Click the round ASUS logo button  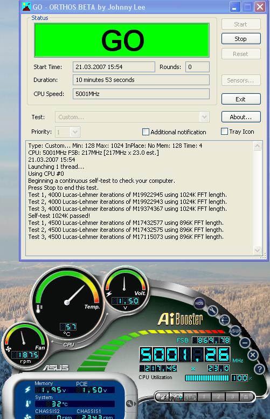point(235,331)
